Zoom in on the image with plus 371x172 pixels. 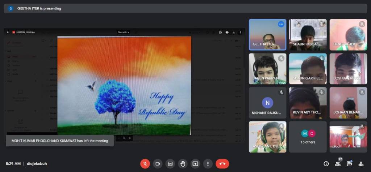pos(130,138)
